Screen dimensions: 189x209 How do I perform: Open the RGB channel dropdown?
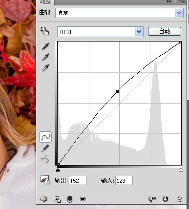(x=100, y=32)
